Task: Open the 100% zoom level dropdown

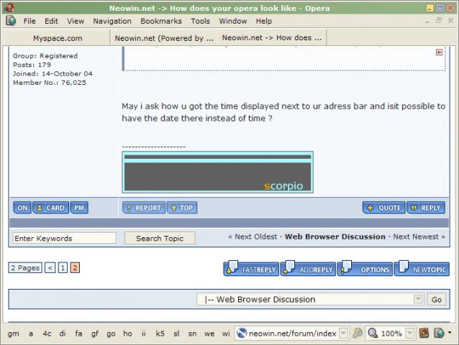Action: (409, 333)
